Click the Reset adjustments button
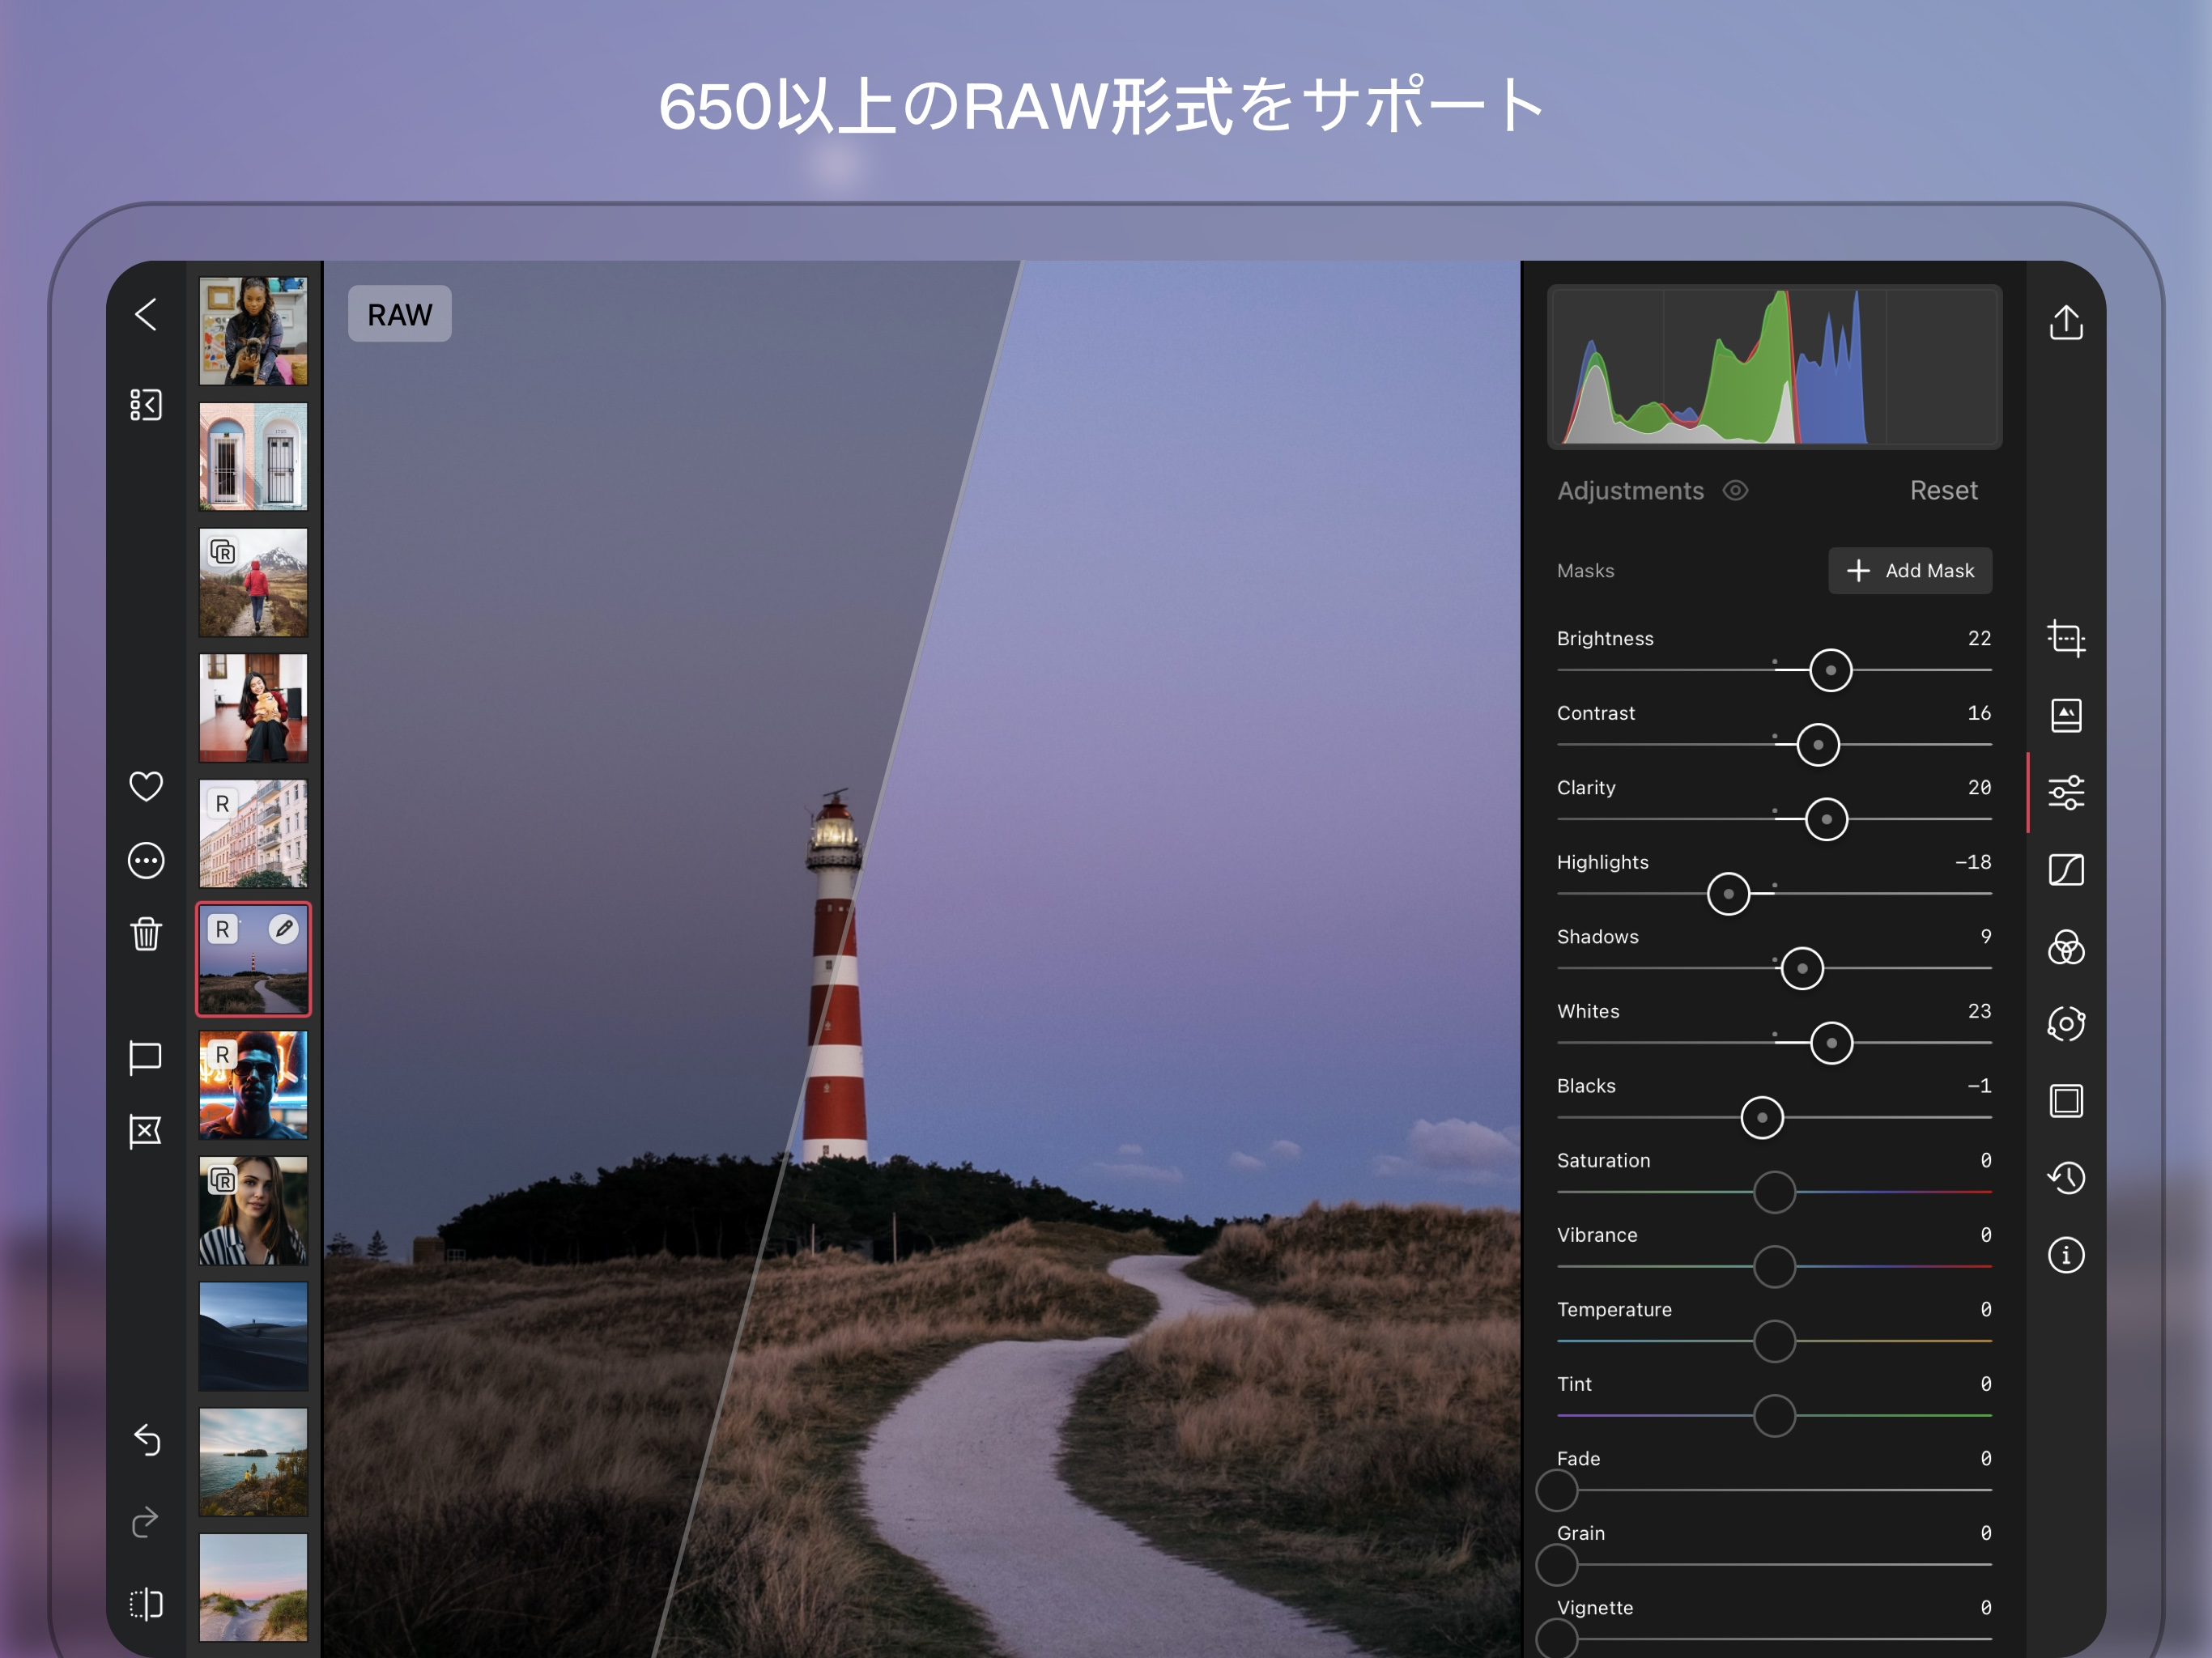This screenshot has width=2212, height=1658. [x=1942, y=491]
